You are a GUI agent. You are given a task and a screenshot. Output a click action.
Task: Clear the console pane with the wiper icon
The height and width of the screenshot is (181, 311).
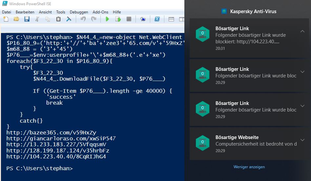(69, 19)
